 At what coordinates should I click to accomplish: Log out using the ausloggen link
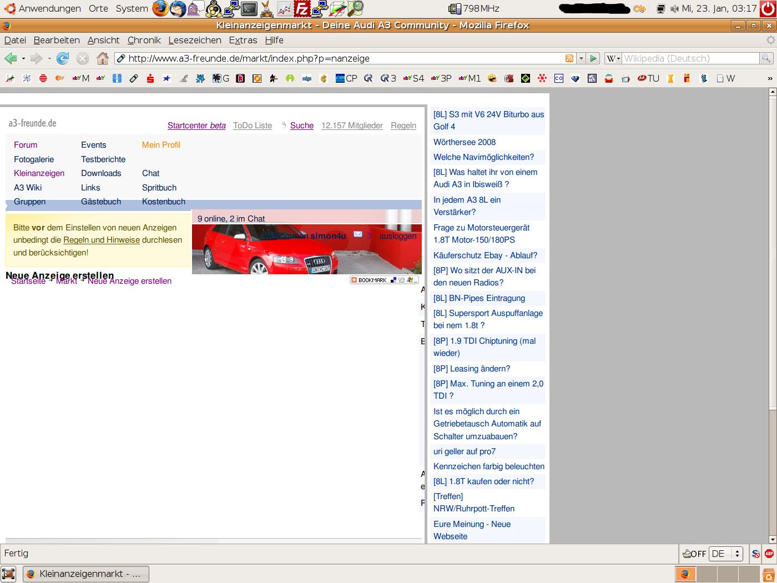click(x=398, y=236)
